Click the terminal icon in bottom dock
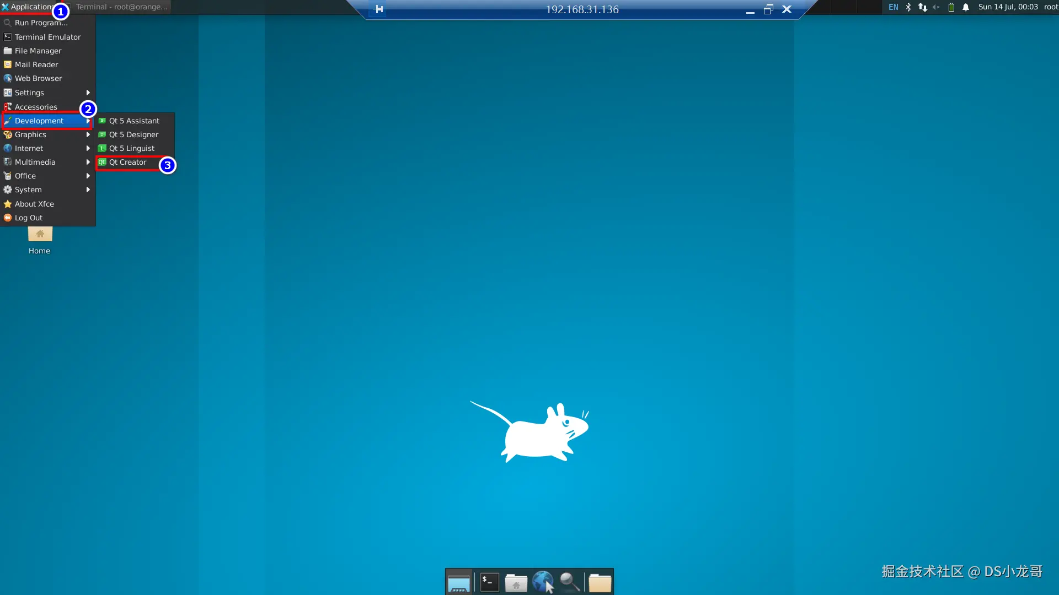This screenshot has width=1059, height=595. click(489, 582)
